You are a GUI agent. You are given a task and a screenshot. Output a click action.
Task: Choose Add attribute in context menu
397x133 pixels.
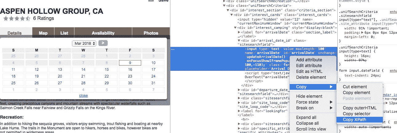click(313, 60)
